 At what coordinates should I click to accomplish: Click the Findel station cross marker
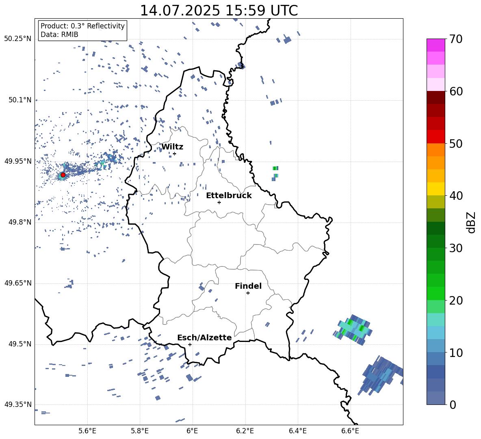click(x=248, y=293)
